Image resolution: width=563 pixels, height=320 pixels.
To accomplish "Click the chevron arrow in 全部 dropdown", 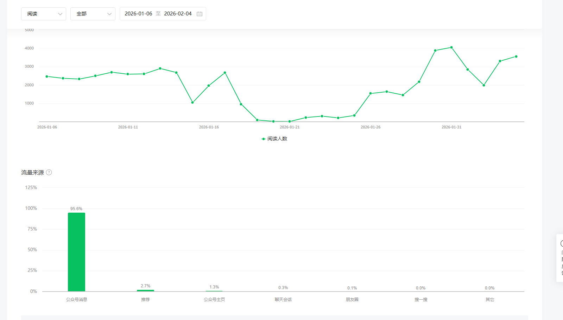I will pyautogui.click(x=109, y=14).
